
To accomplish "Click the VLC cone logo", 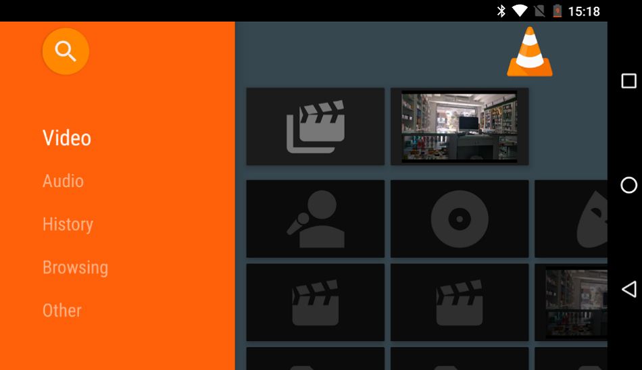I will coord(530,51).
